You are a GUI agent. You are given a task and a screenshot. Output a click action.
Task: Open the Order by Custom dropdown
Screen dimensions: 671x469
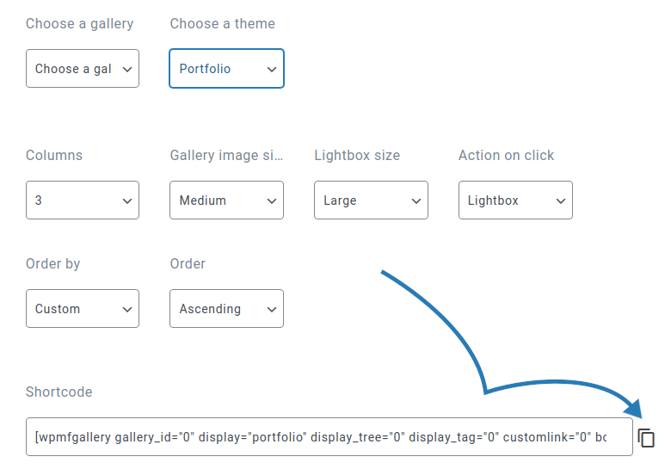click(x=82, y=309)
